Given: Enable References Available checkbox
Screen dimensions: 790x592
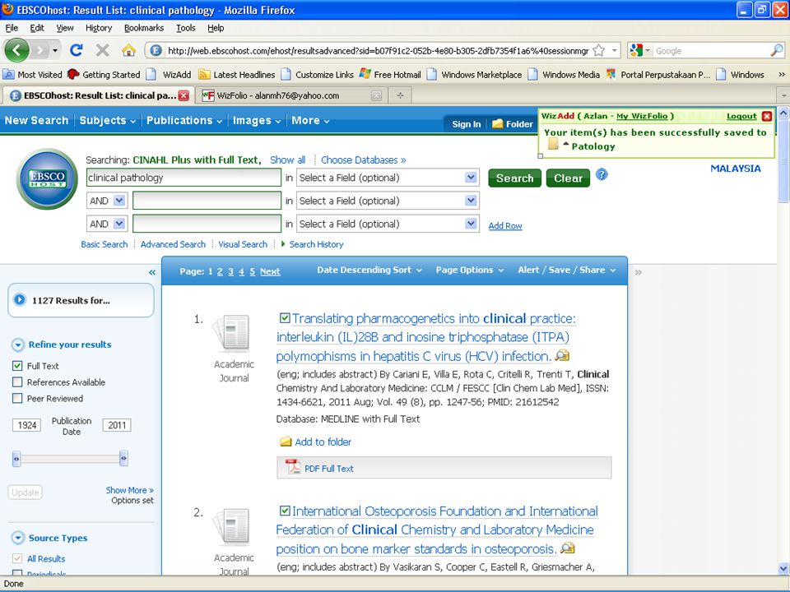Looking at the screenshot, I should tap(17, 382).
